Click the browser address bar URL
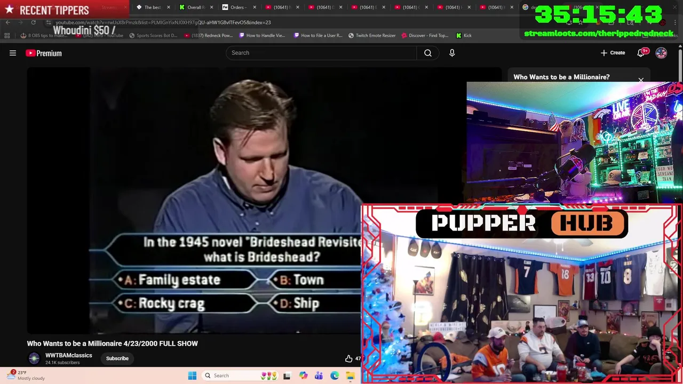 [x=163, y=22]
